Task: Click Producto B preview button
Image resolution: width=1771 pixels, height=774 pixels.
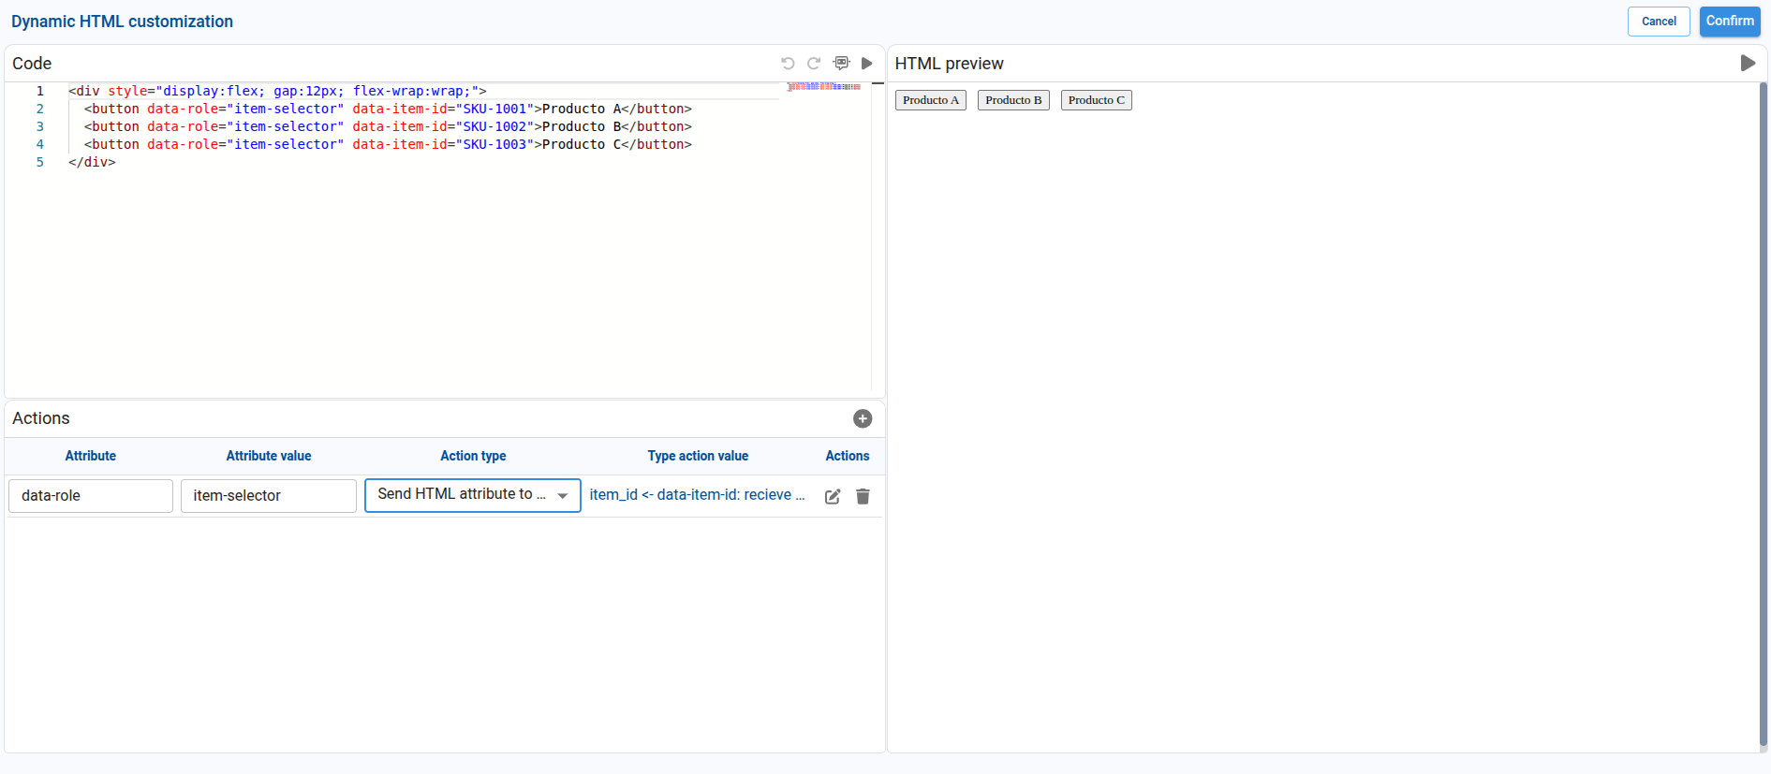Action: click(x=1013, y=100)
